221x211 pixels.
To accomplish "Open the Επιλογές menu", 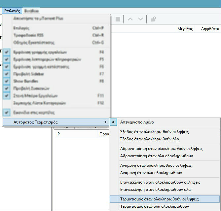I will (12, 11).
